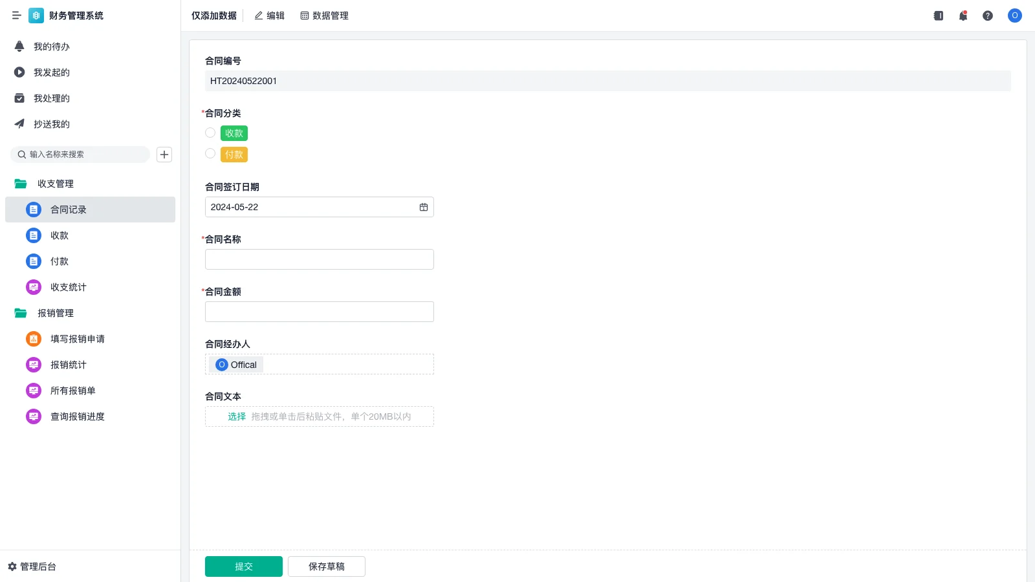Open the user avatar menu in top bar
The height and width of the screenshot is (582, 1035).
(1015, 16)
